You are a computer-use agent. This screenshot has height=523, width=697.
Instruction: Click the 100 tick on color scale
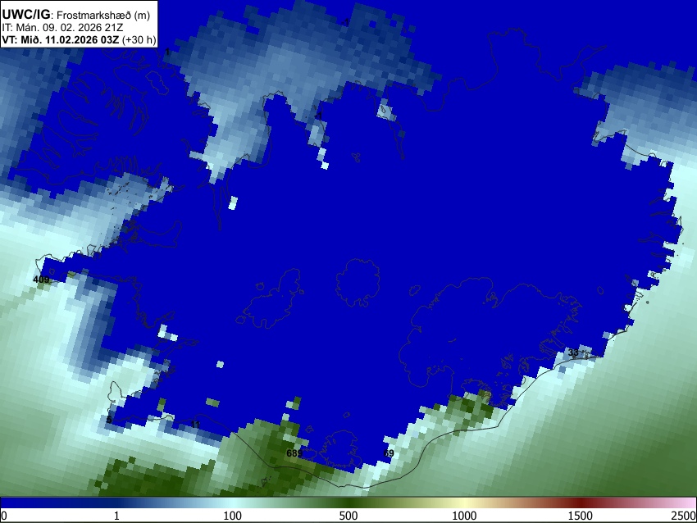coord(233,516)
